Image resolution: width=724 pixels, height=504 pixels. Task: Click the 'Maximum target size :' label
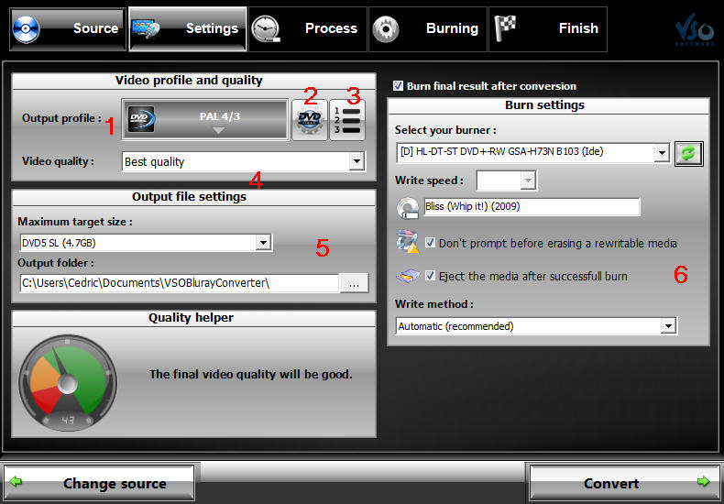75,222
